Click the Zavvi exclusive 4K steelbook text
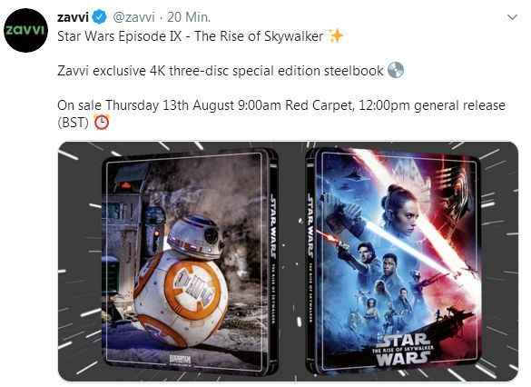 (x=221, y=71)
